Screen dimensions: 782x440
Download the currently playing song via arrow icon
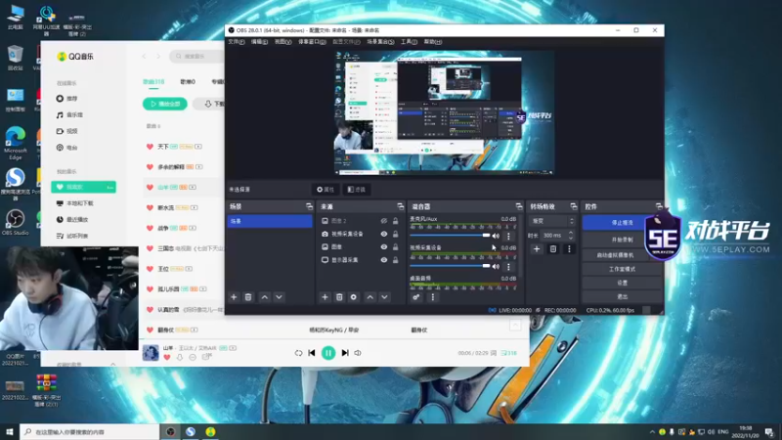pos(180,357)
